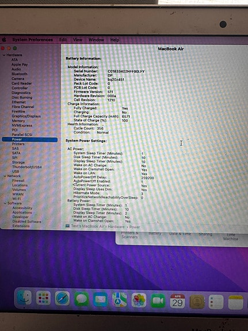Open Finder from the Dock
248x331 pixels.
pyautogui.click(x=24, y=298)
